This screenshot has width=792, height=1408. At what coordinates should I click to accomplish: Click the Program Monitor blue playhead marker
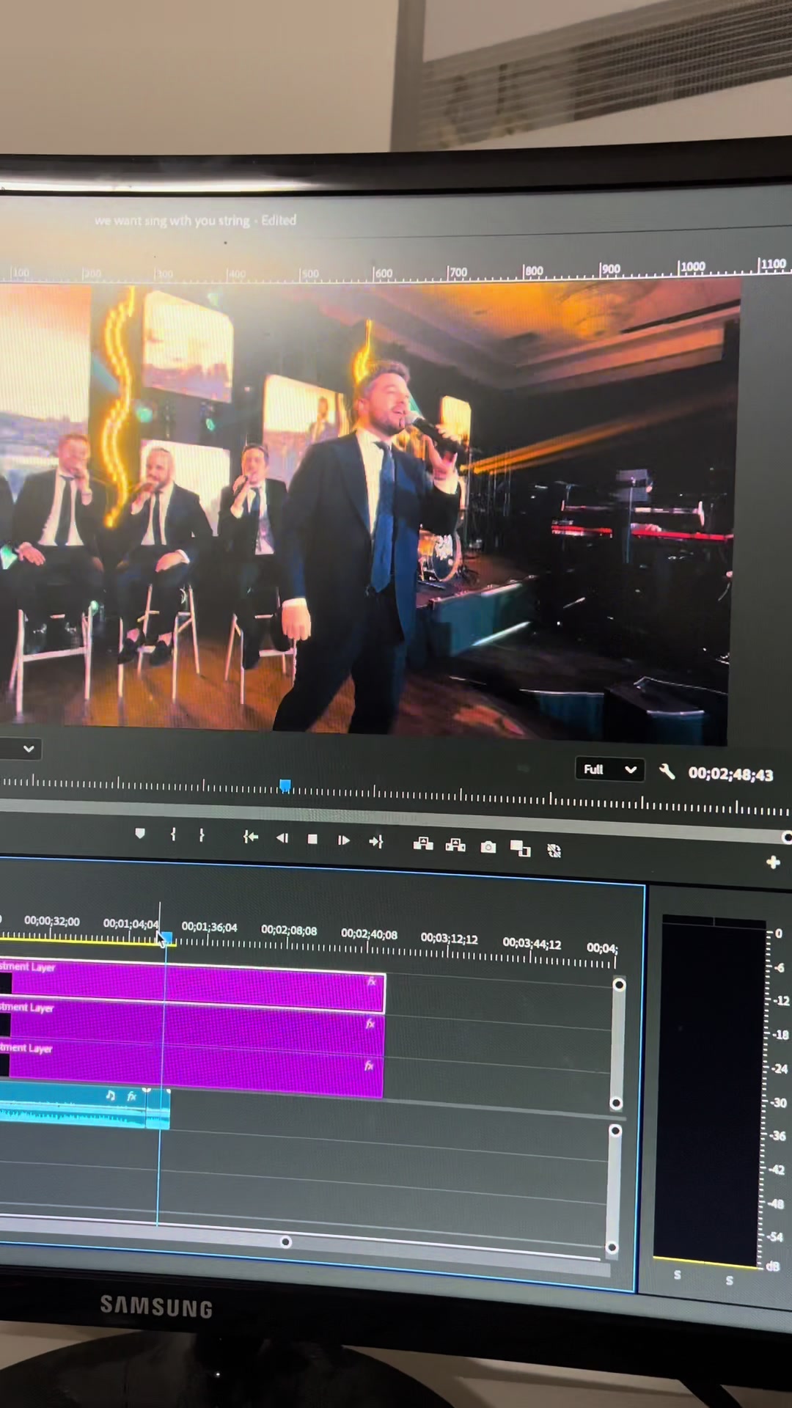point(285,786)
